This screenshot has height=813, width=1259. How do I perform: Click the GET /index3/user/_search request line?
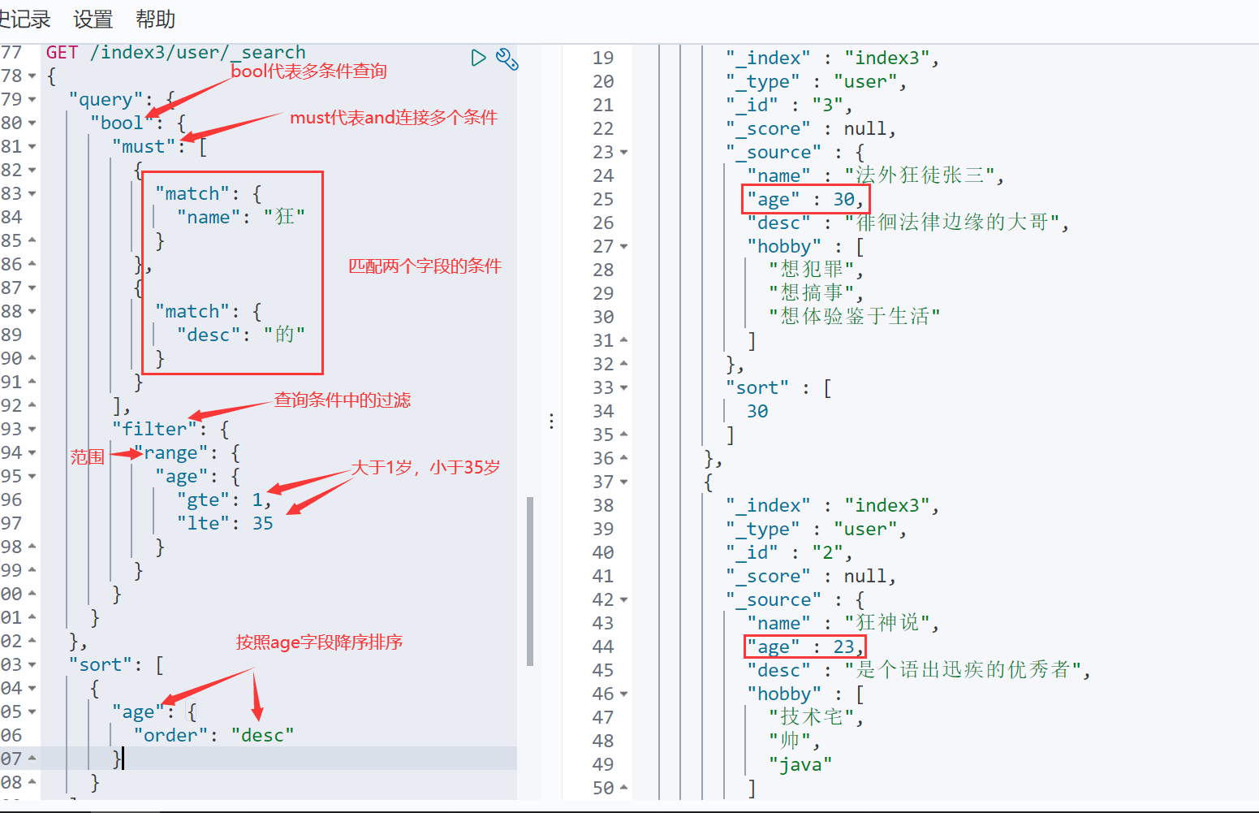[x=176, y=53]
